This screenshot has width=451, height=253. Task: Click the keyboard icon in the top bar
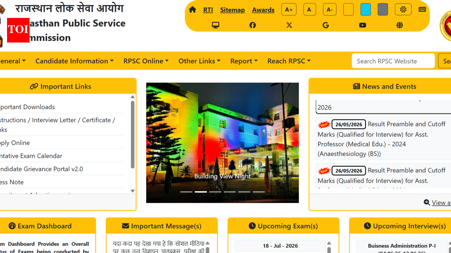point(422,9)
